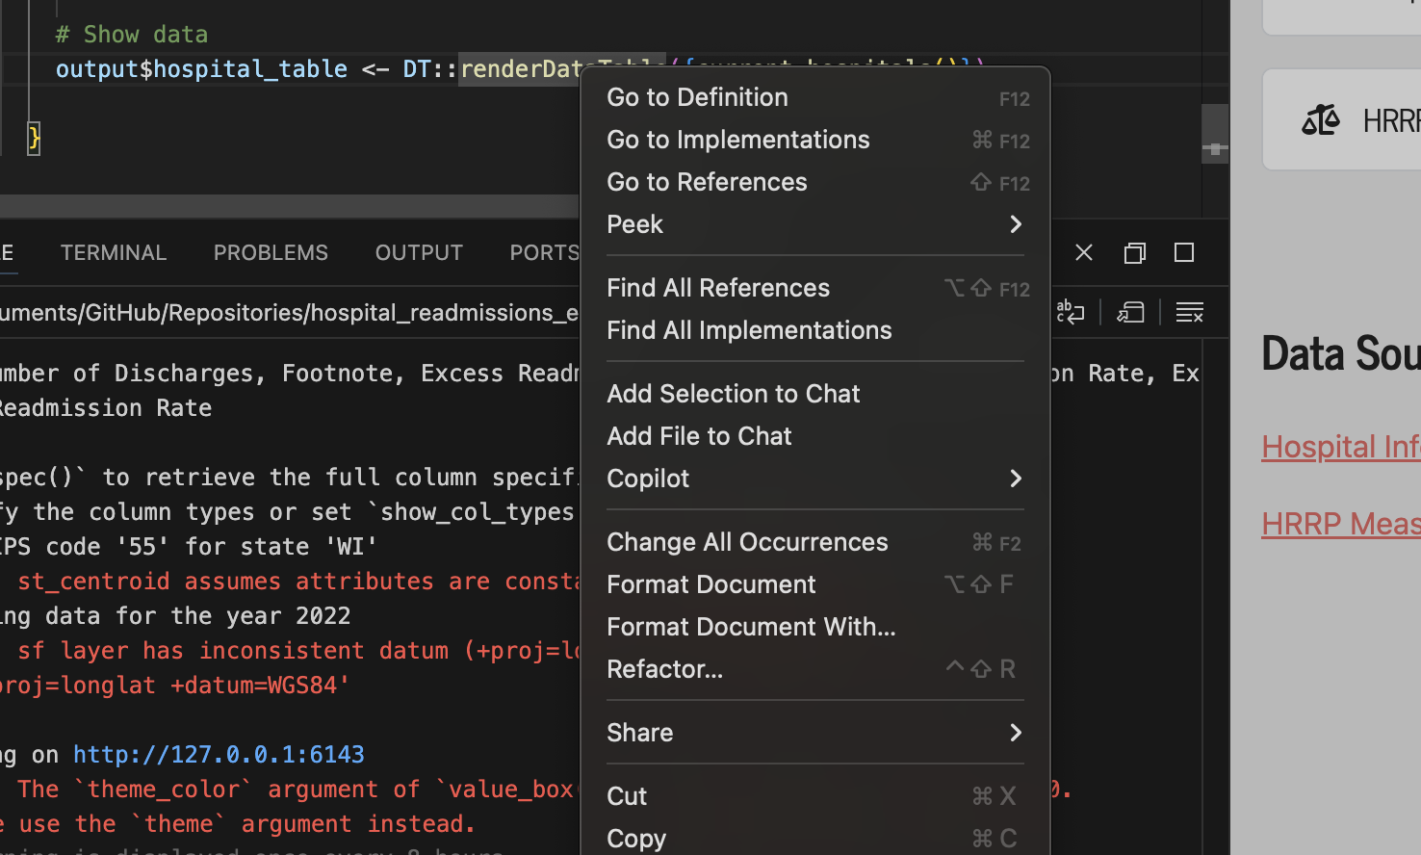Select Format Document With...
Image resolution: width=1421 pixels, height=855 pixels.
coord(751,627)
